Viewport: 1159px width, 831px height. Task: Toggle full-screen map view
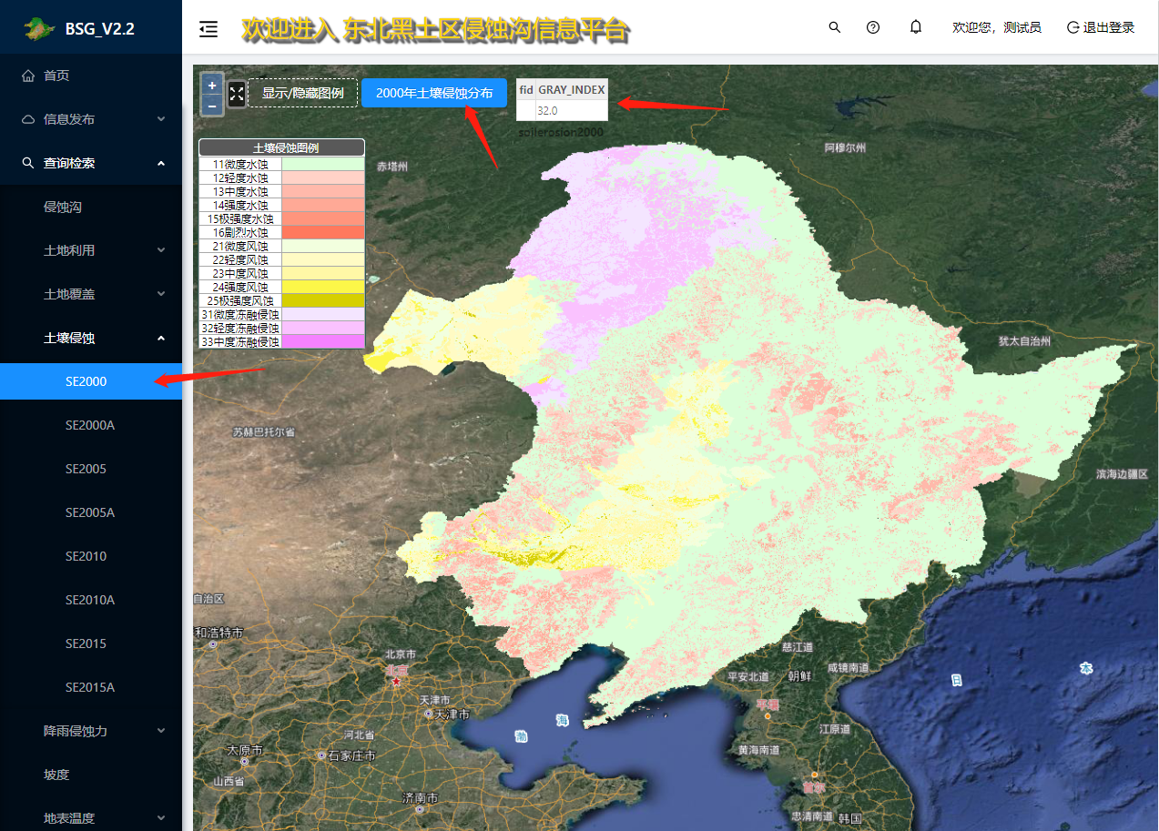pos(237,93)
